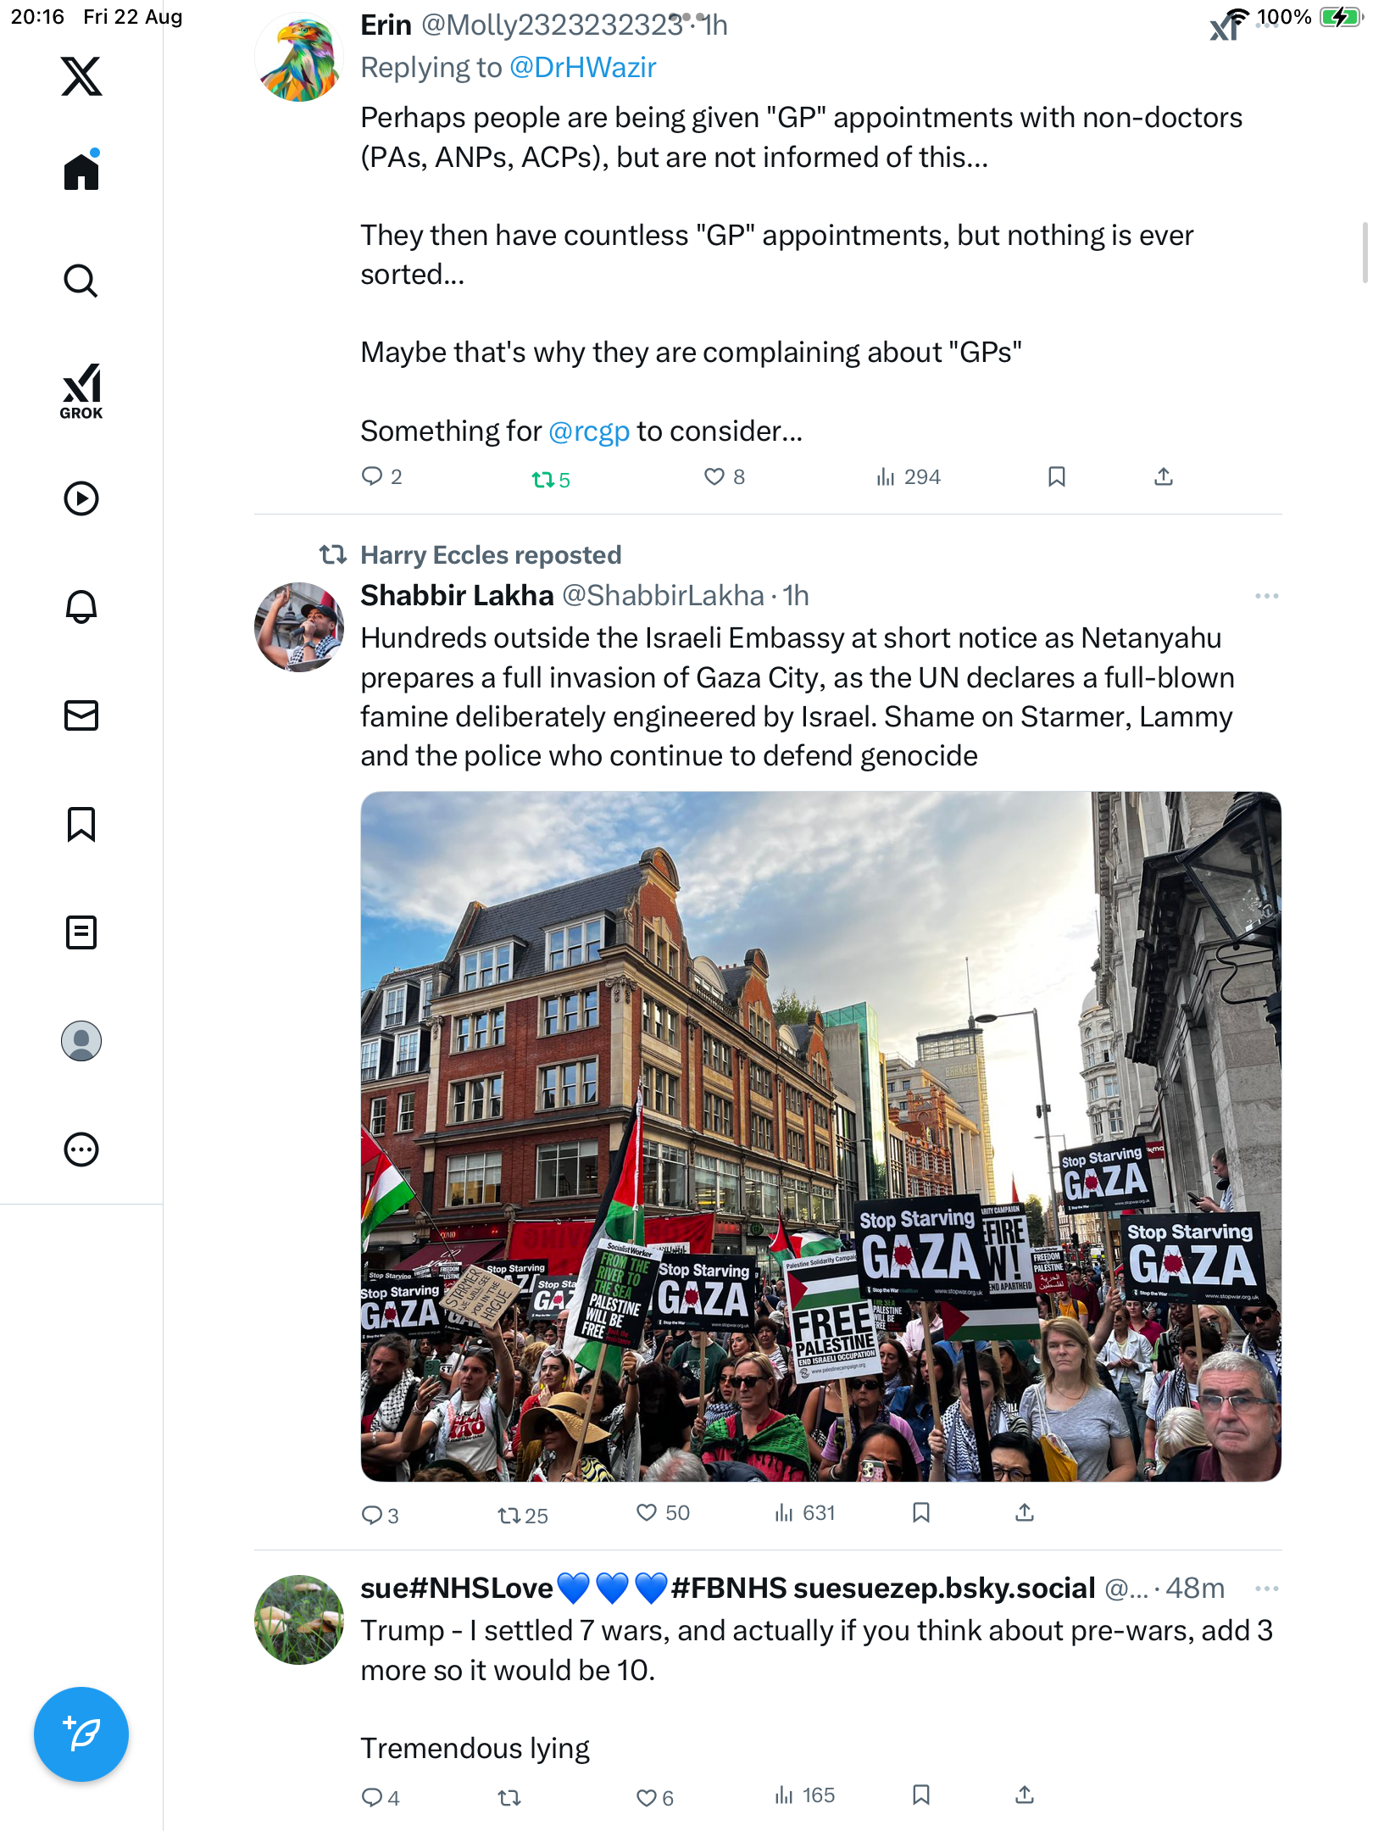Open the Video tab play icon
Image resolution: width=1373 pixels, height=1831 pixels.
click(x=81, y=498)
